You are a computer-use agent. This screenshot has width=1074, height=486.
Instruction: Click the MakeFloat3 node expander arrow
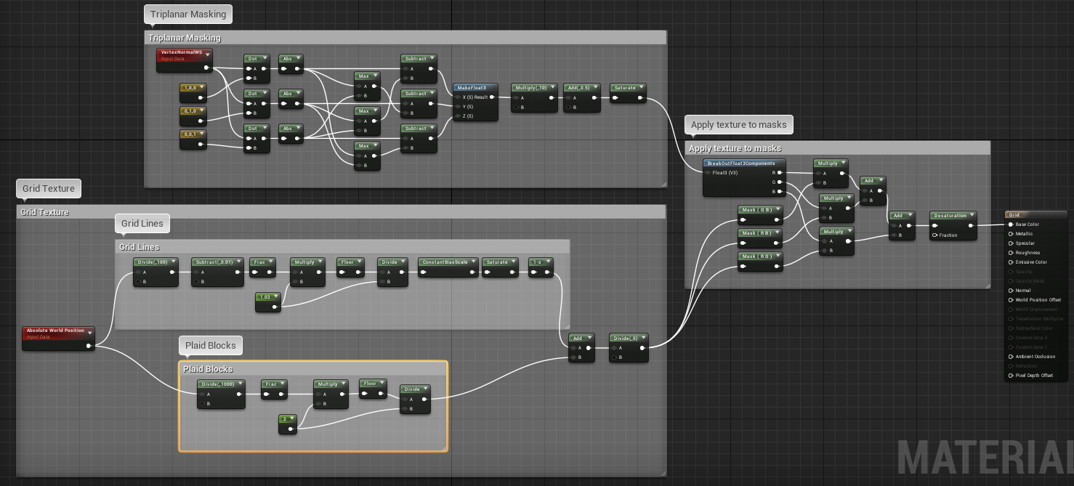coord(492,88)
